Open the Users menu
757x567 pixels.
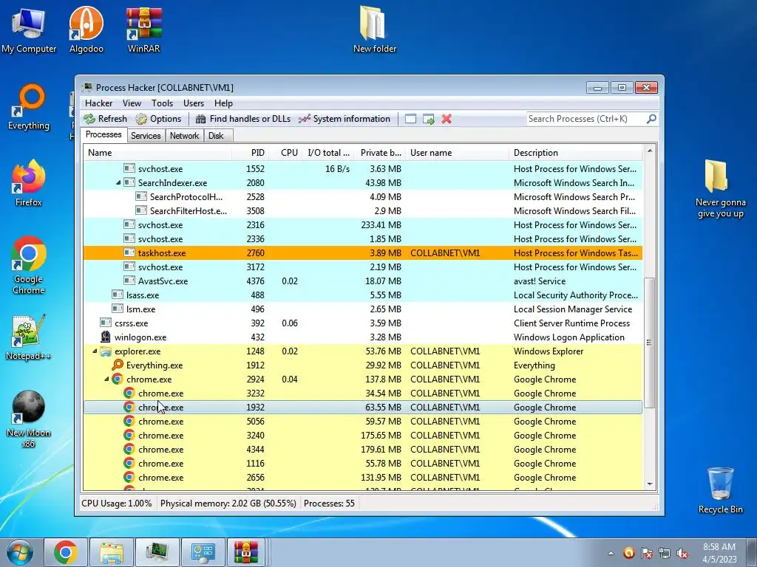point(194,103)
